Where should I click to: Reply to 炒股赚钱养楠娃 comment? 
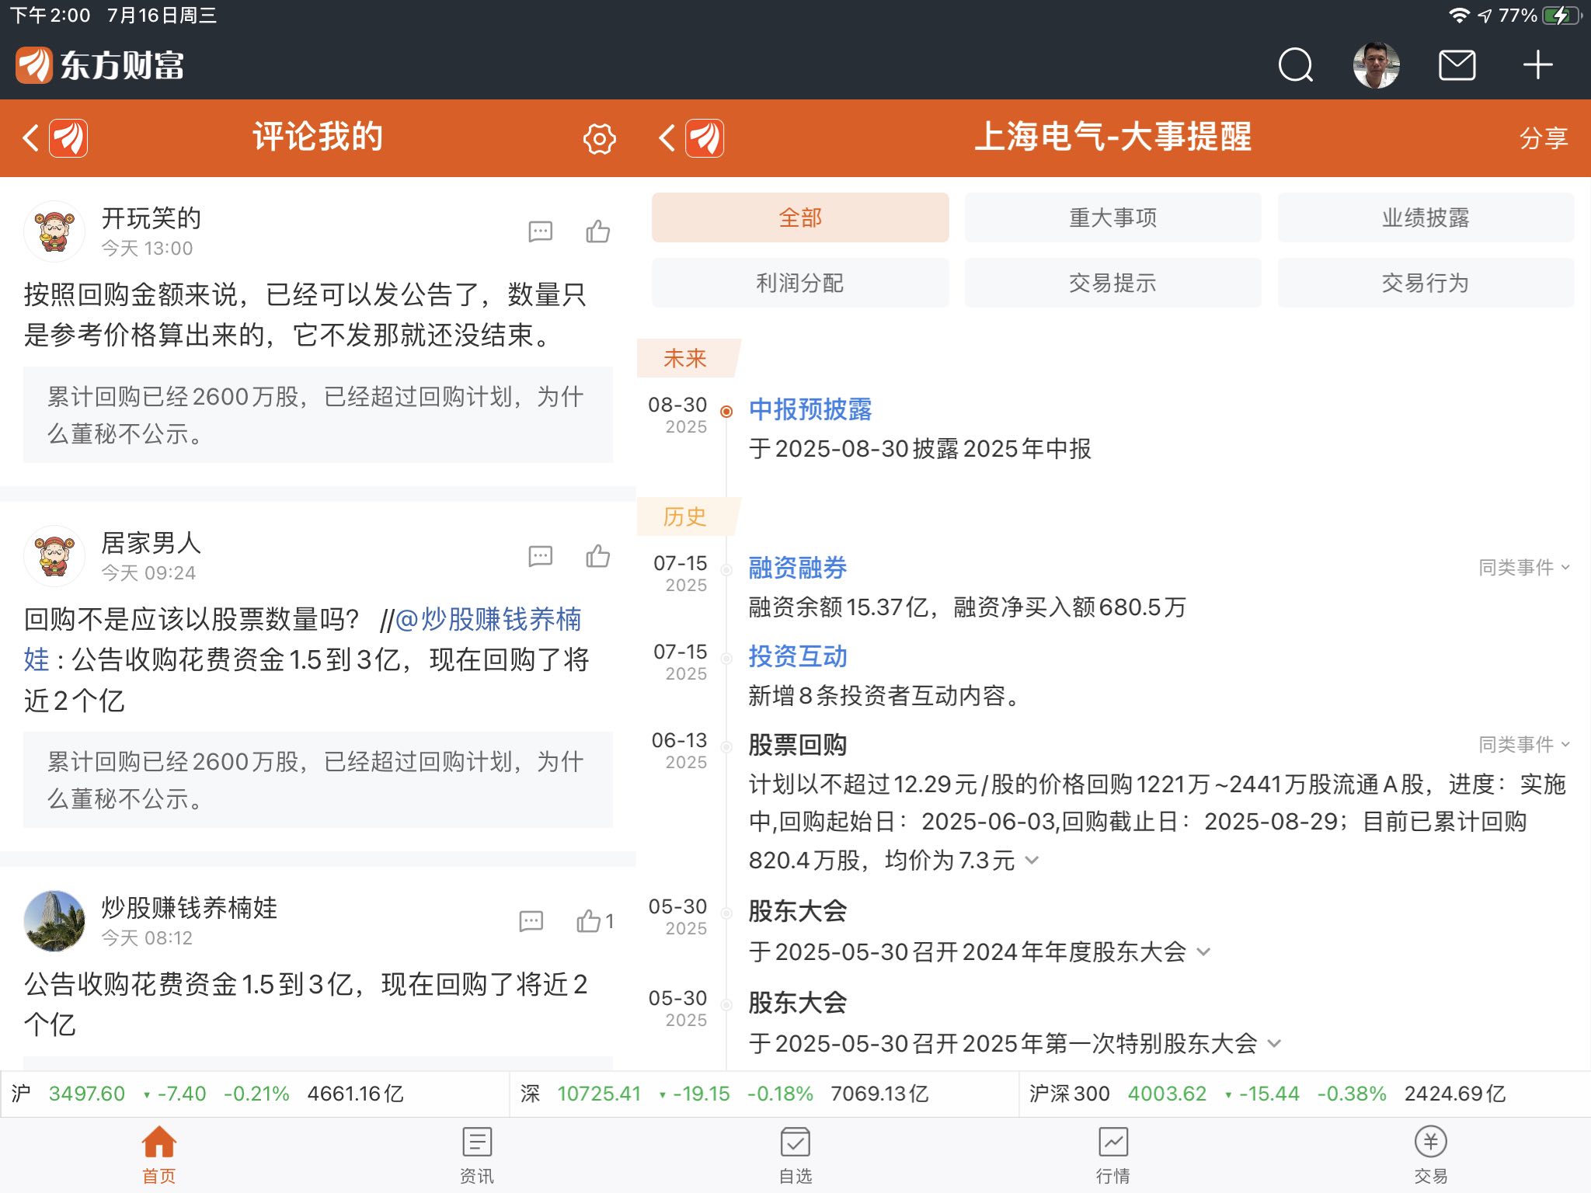(531, 921)
